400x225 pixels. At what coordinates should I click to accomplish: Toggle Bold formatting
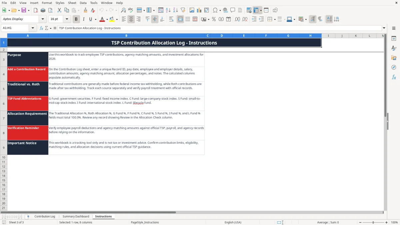(x=76, y=19)
